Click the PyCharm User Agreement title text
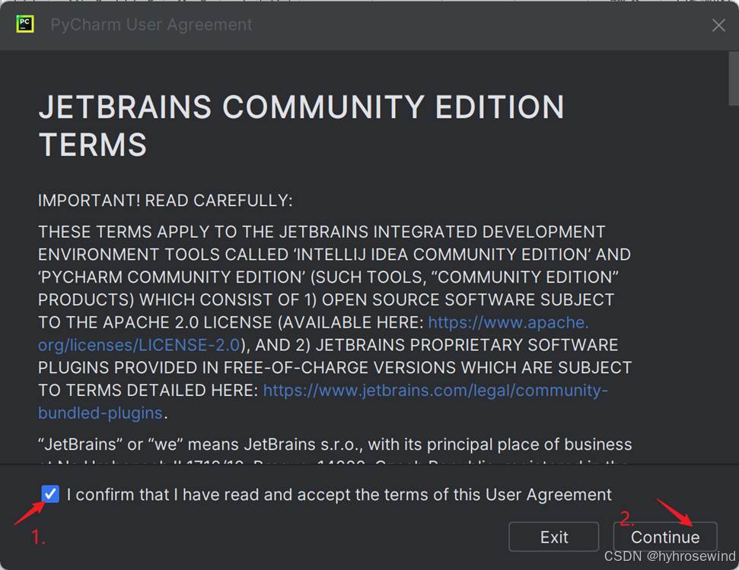Screen dimensions: 739x570 coord(151,24)
